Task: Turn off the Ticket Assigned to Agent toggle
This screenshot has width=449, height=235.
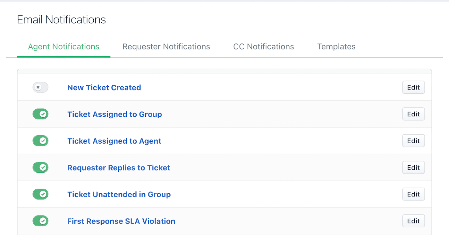Action: click(x=40, y=141)
